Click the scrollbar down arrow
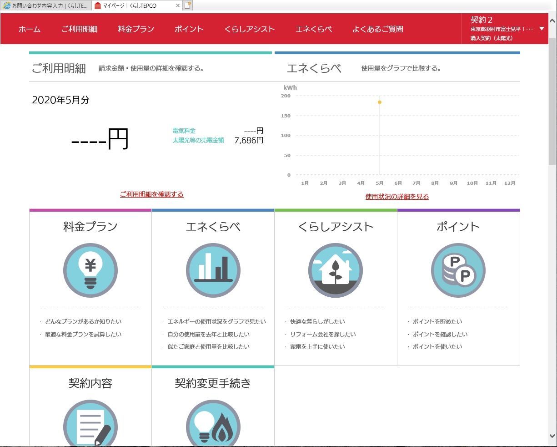The image size is (557, 447). (552, 436)
